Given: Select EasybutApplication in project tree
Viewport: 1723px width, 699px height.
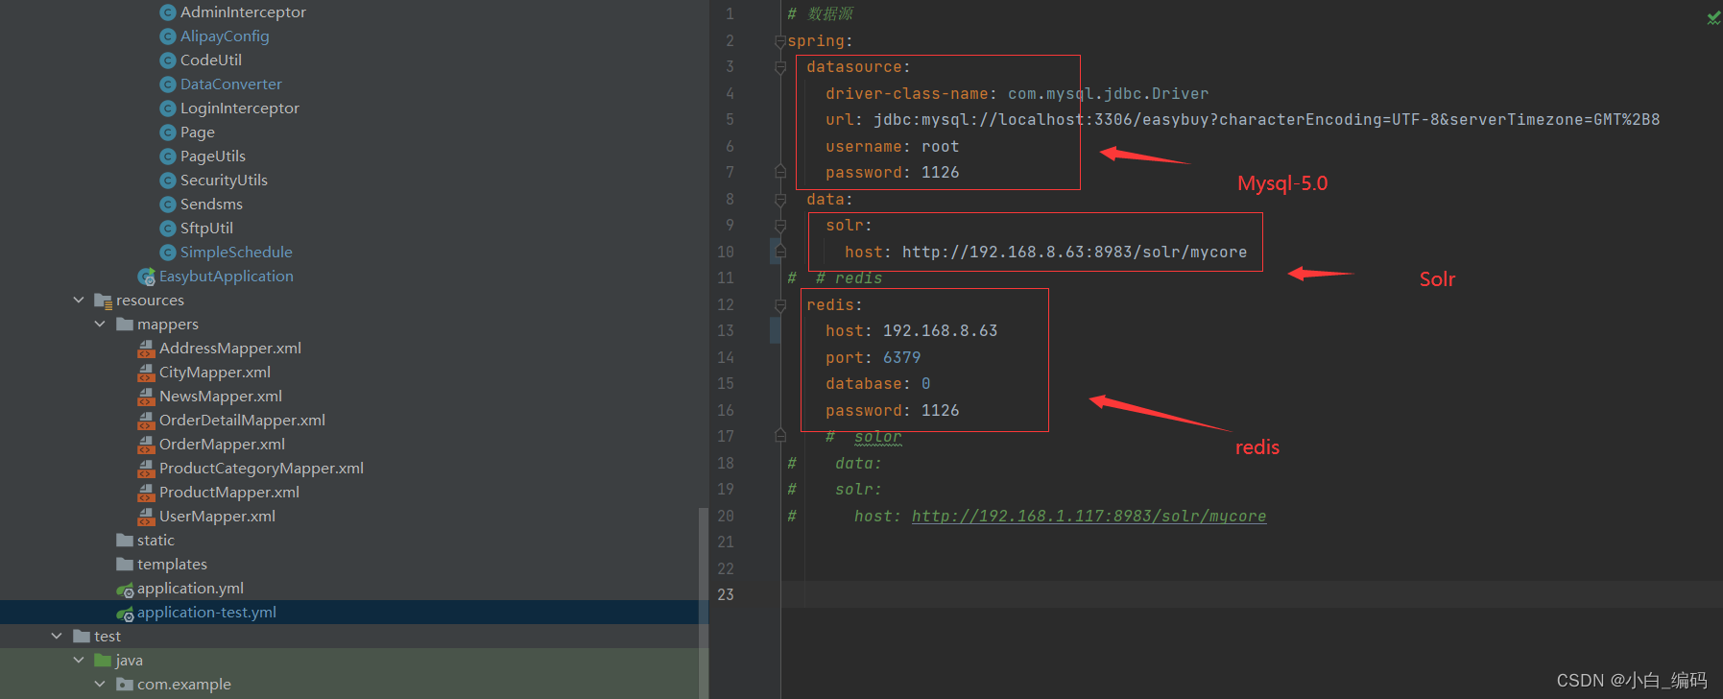Looking at the screenshot, I should pyautogui.click(x=227, y=277).
